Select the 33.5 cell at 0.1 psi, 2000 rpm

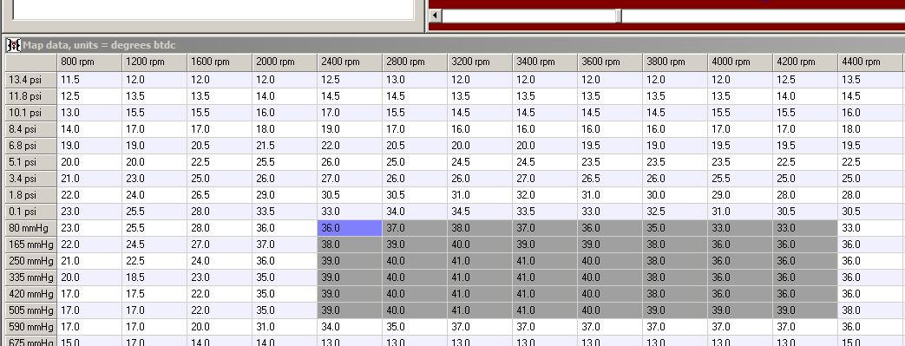point(285,212)
